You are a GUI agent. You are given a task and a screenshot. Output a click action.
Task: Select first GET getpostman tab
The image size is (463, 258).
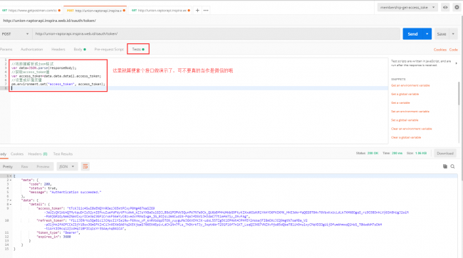coord(31,11)
